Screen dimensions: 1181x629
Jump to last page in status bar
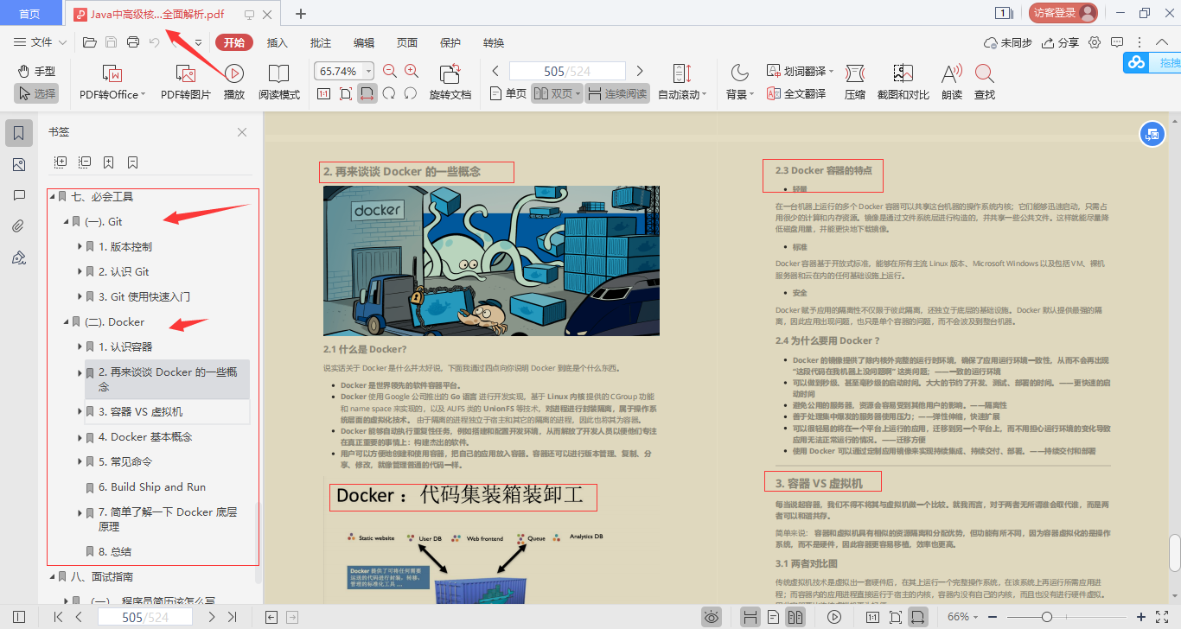coord(232,617)
